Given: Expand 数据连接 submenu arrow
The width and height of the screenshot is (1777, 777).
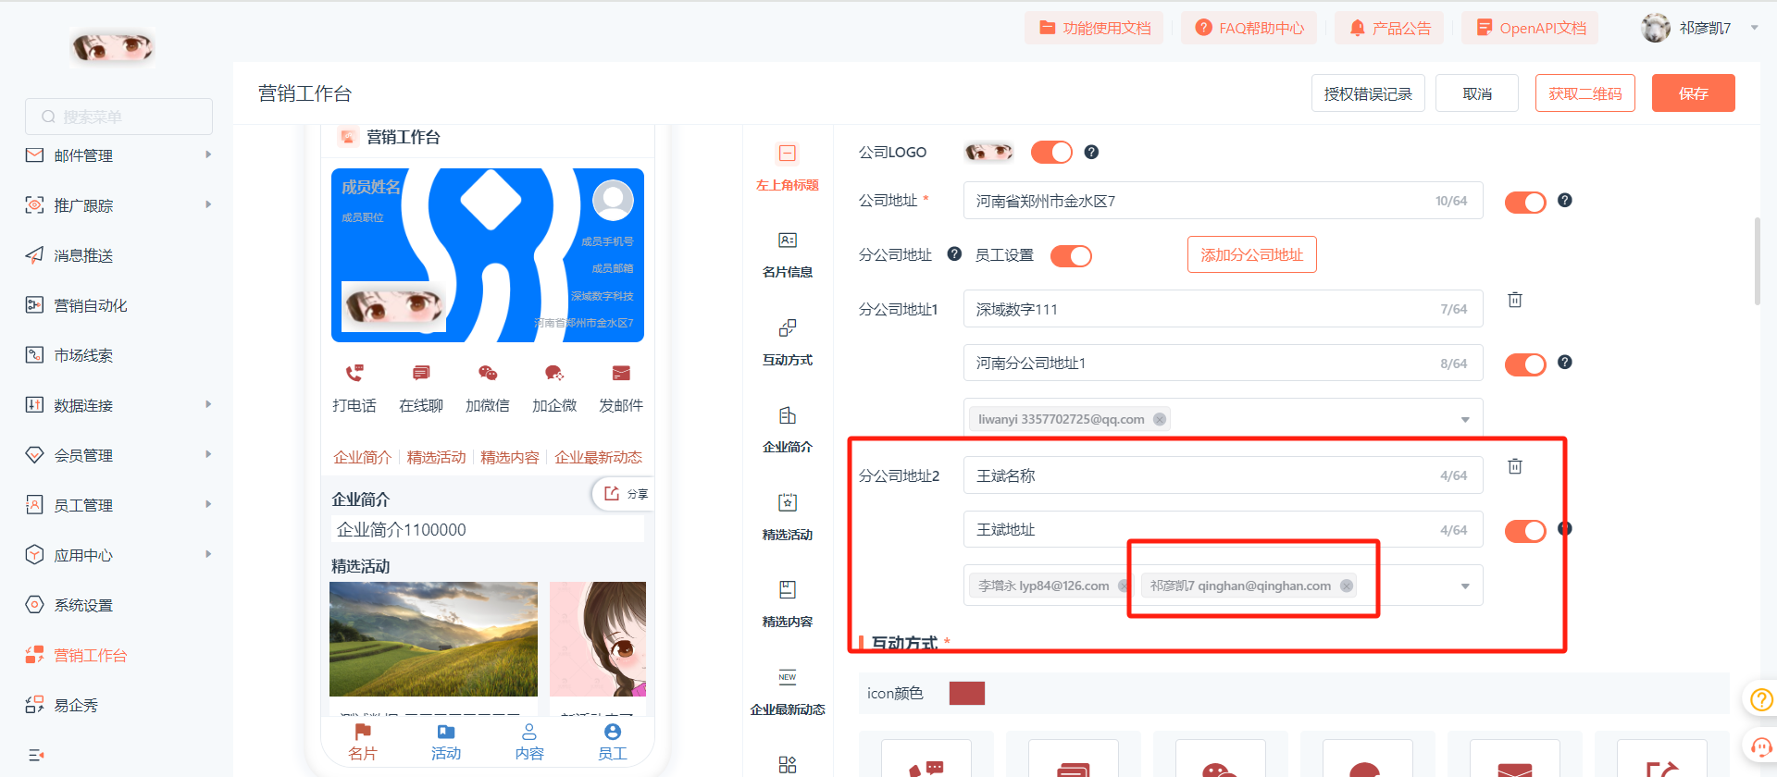Looking at the screenshot, I should click(208, 404).
